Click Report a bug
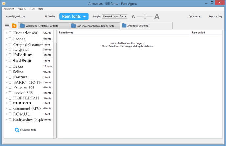This screenshot has height=146, width=226. point(215,16)
